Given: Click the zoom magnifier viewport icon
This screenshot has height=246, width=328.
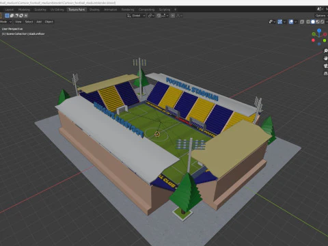Looking at the screenshot, I should point(326,51).
